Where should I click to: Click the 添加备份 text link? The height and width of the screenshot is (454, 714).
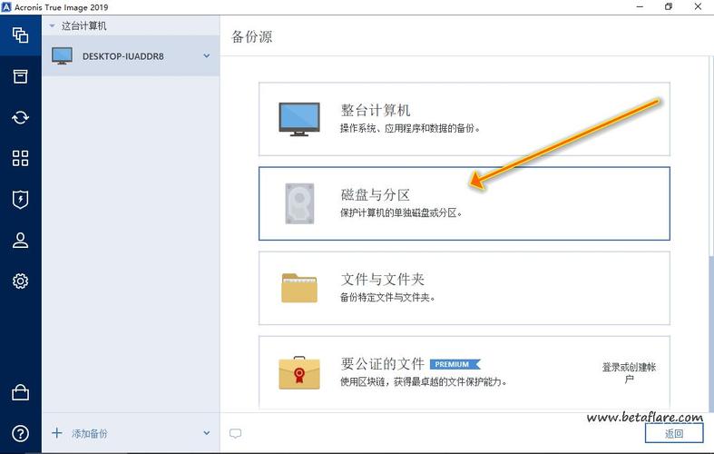pos(89,433)
